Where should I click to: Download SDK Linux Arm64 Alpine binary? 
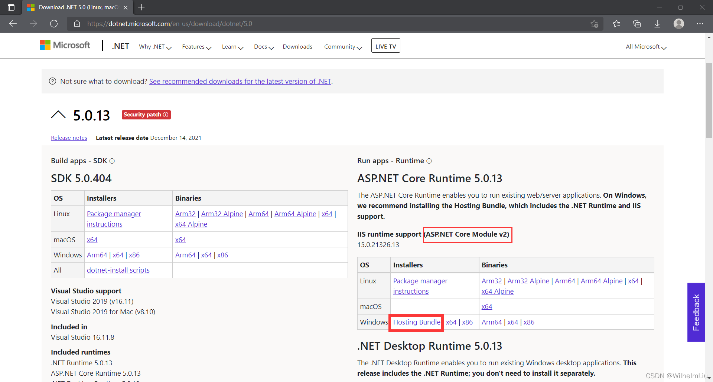click(295, 214)
